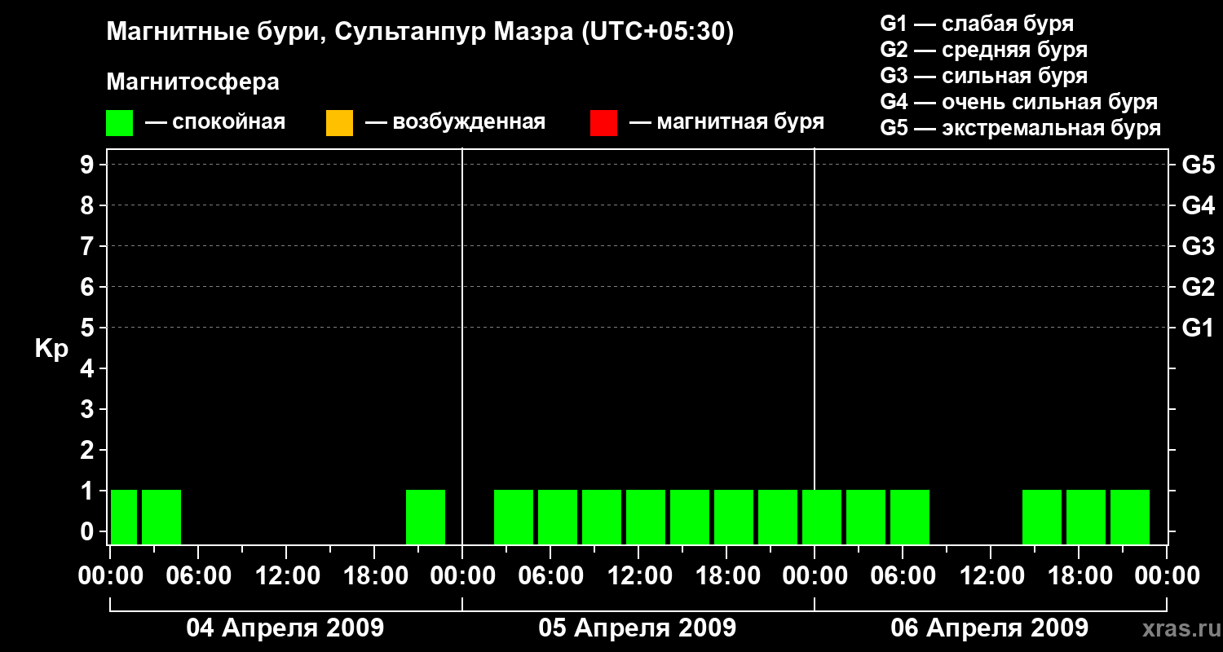Click the 'G4 — очень сильная буря' legend line
The height and width of the screenshot is (652, 1223).
(x=1019, y=102)
